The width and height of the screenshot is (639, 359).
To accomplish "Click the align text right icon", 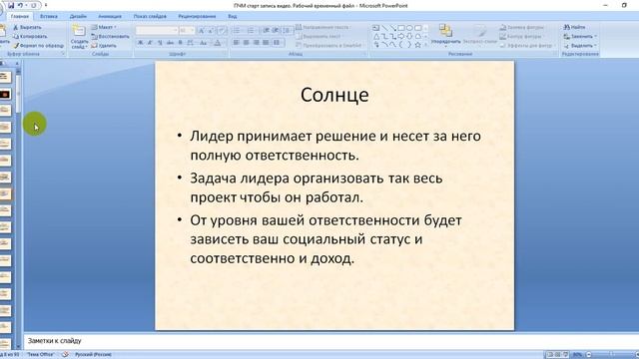I will [256, 43].
